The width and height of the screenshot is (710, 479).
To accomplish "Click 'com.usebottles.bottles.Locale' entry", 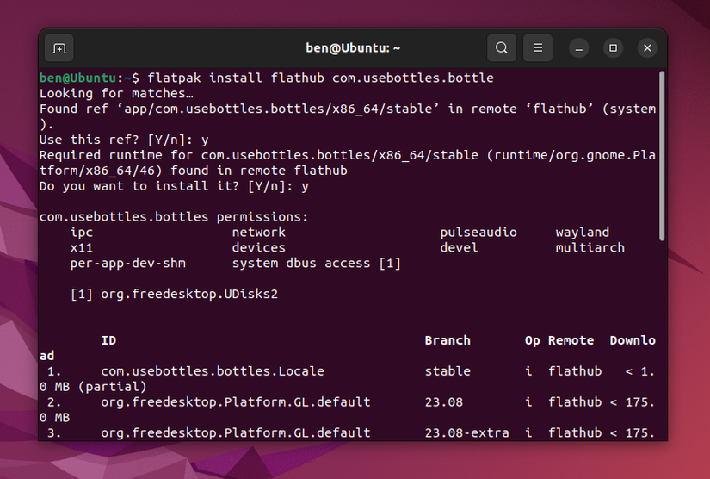I will tap(213, 371).
